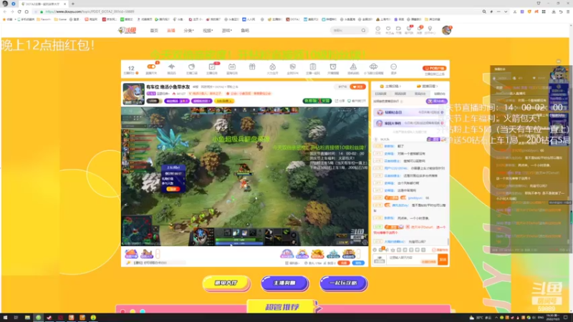The image size is (573, 322).
Task: Click the emoji icon above chat input
Action: click(375, 250)
